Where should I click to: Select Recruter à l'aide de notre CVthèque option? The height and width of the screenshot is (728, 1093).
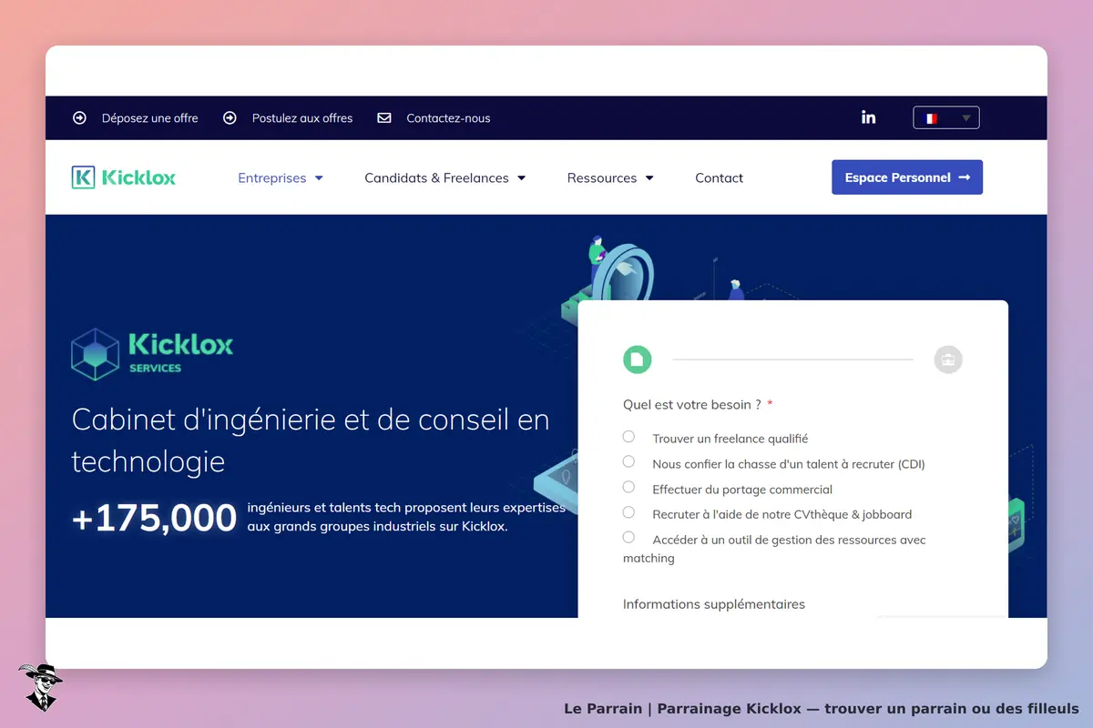coord(628,513)
